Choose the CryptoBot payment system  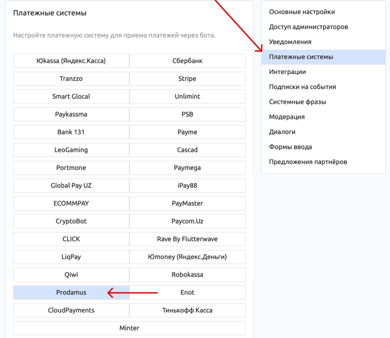pos(71,221)
